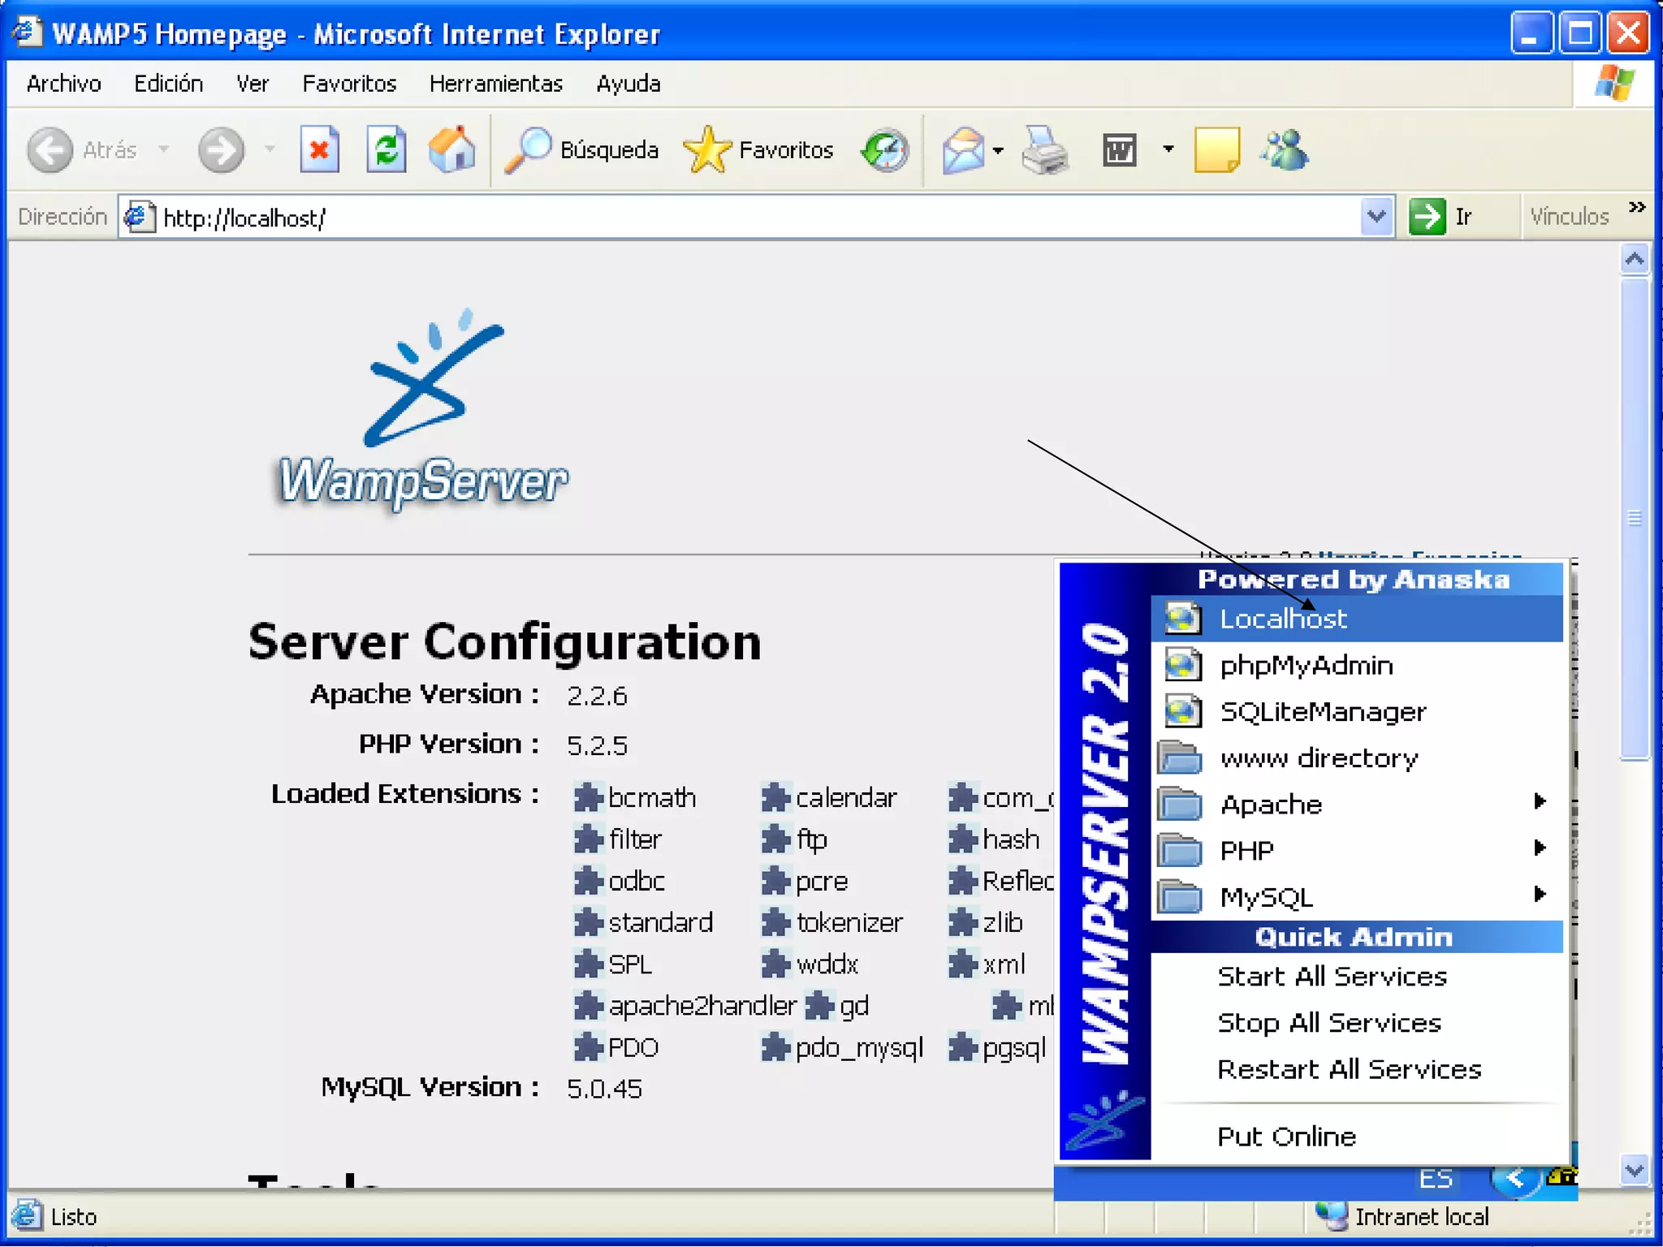1663x1247 pixels.
Task: Click the green Refresh page icon
Action: click(x=386, y=150)
